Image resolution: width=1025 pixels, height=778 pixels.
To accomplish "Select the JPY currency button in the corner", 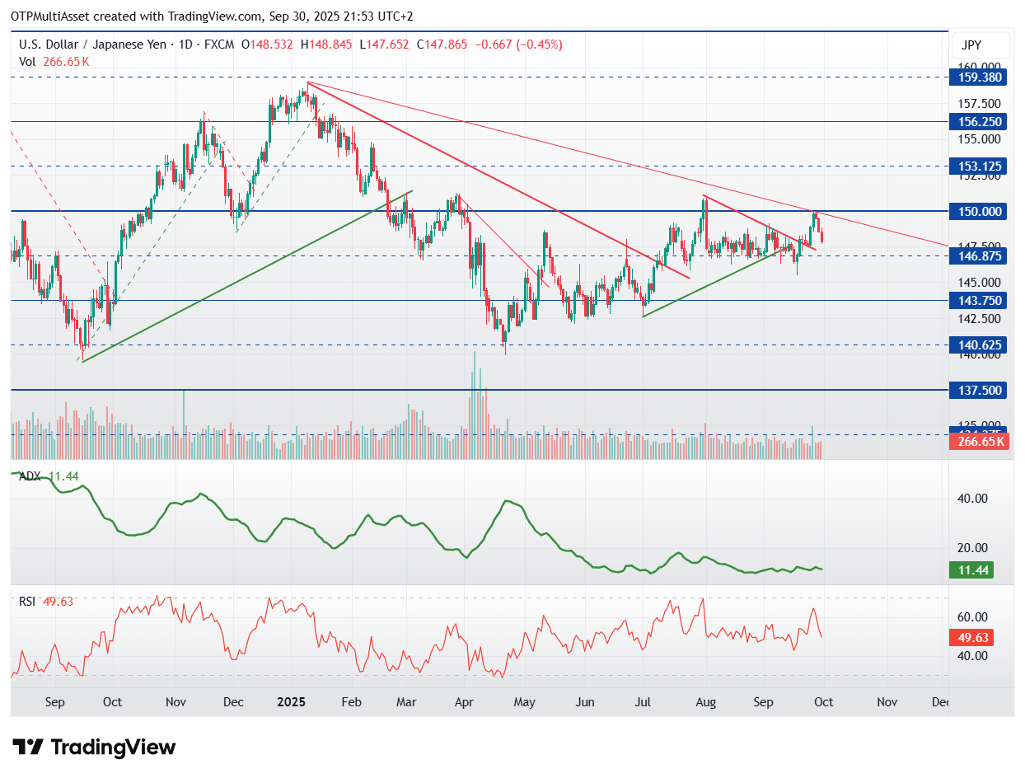I will click(x=980, y=46).
